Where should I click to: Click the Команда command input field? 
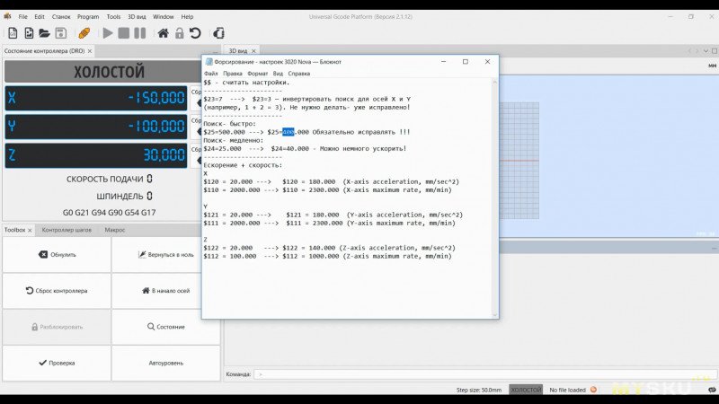484,374
